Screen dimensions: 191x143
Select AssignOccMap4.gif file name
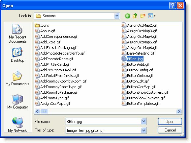(142, 36)
